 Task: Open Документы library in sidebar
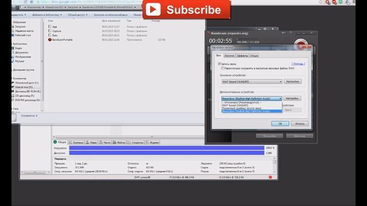pos(22,53)
